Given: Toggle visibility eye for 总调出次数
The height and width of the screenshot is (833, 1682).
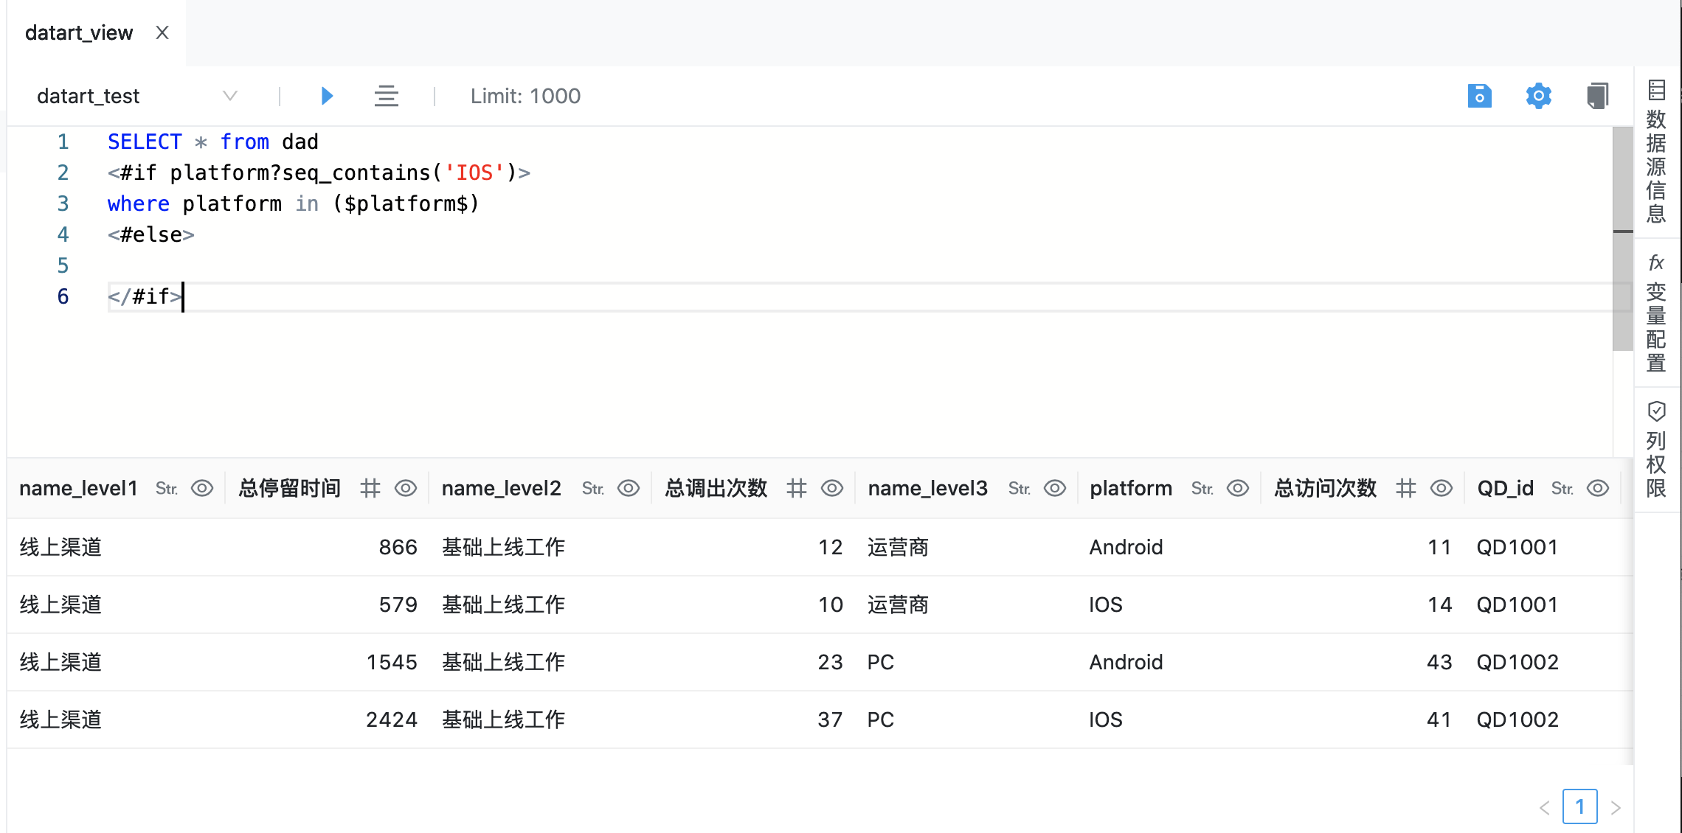Looking at the screenshot, I should point(832,488).
